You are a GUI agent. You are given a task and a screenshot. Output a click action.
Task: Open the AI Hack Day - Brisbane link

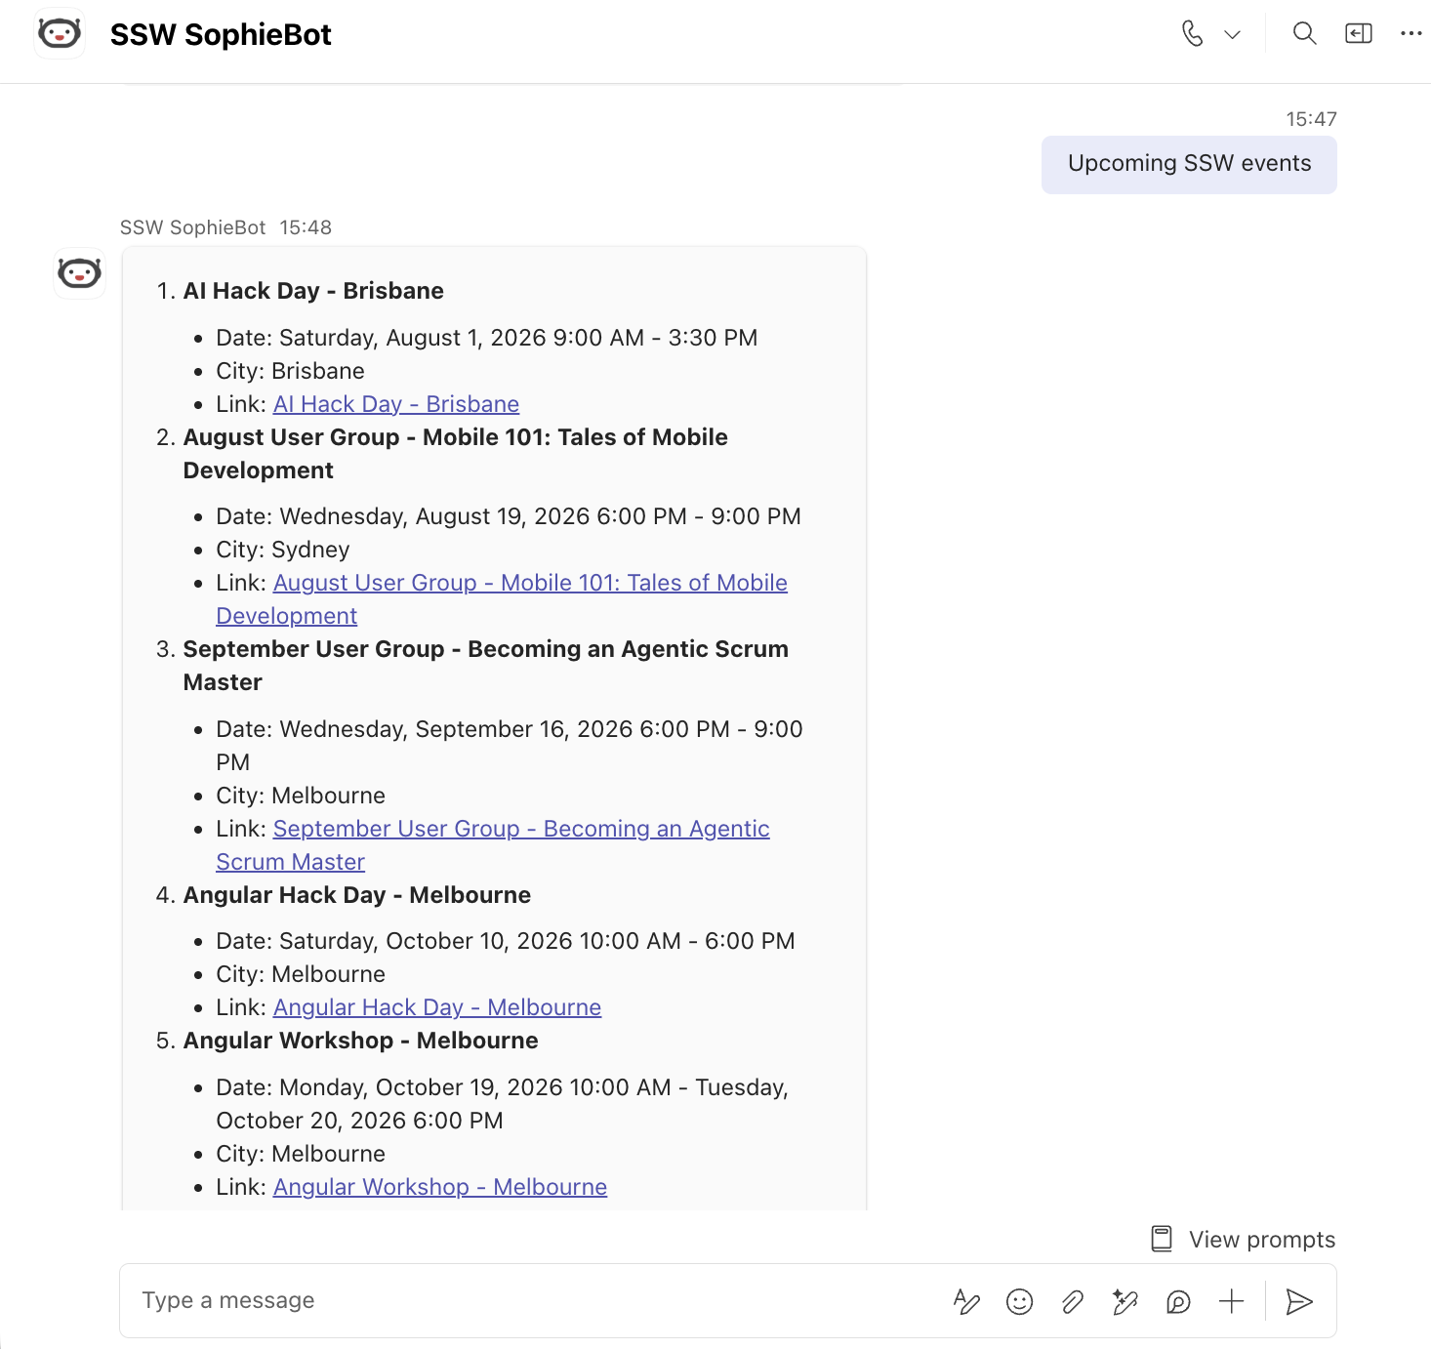pos(396,404)
